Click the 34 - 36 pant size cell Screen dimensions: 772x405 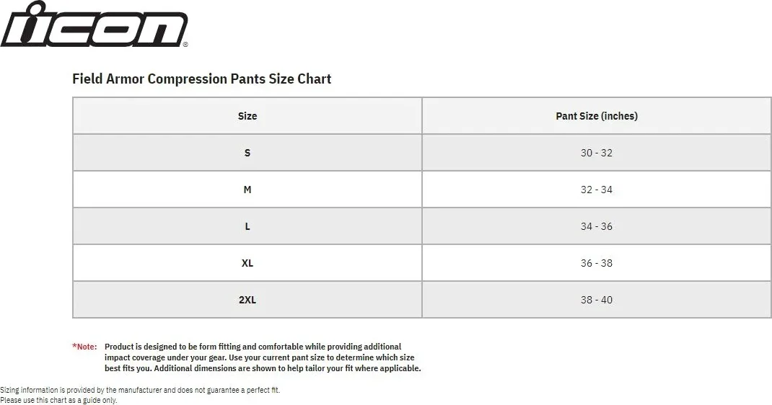(x=597, y=226)
